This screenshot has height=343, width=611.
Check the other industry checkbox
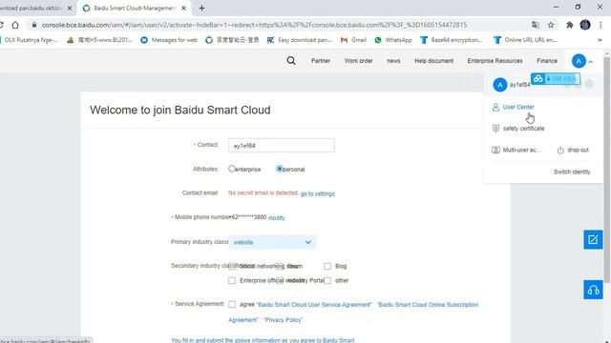point(327,281)
